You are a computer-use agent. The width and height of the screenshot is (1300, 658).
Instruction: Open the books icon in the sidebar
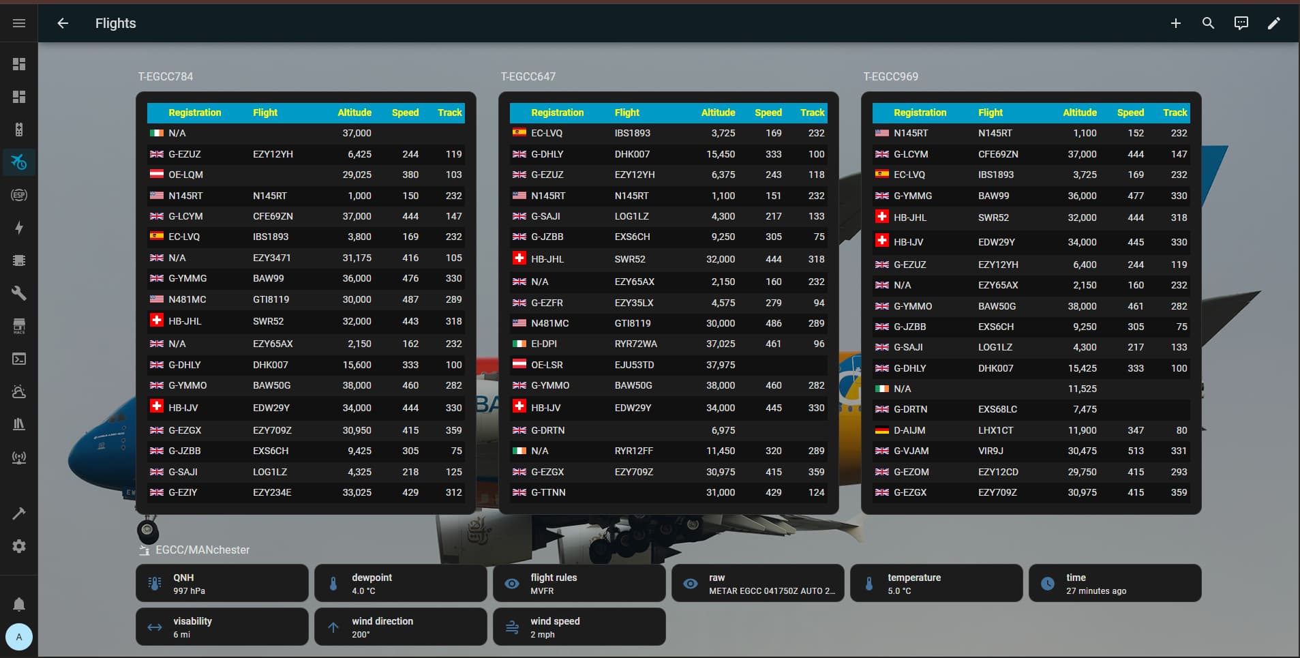(19, 424)
